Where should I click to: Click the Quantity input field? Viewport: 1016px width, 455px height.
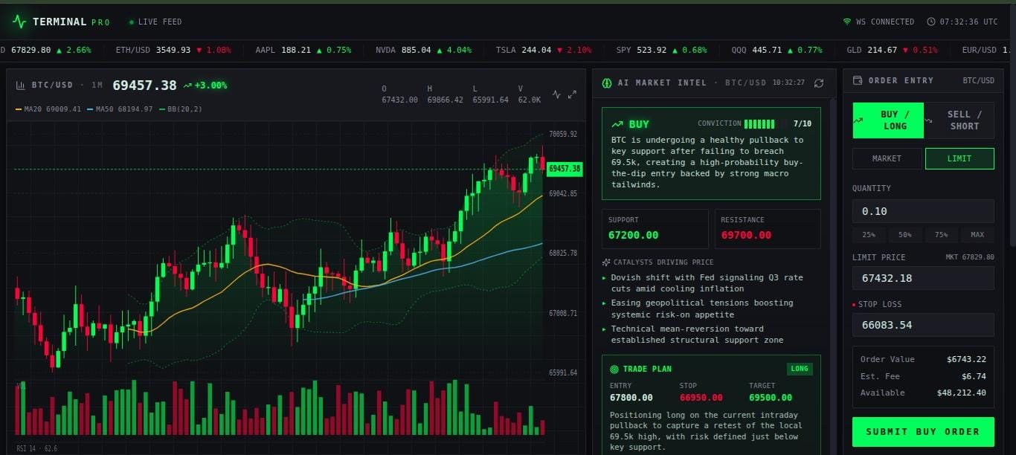point(923,211)
